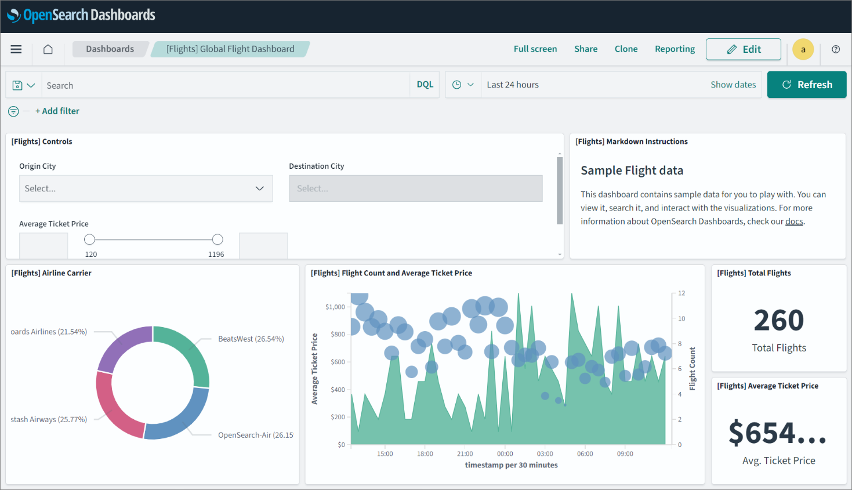
Task: Click the green BeatsWest donut segment
Action: point(189,352)
